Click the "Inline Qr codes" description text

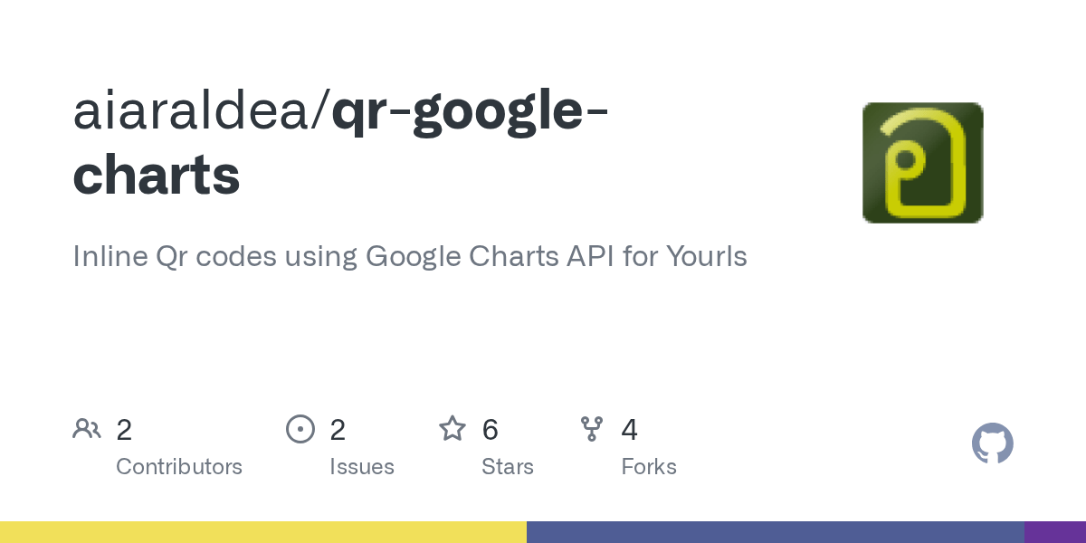[410, 257]
